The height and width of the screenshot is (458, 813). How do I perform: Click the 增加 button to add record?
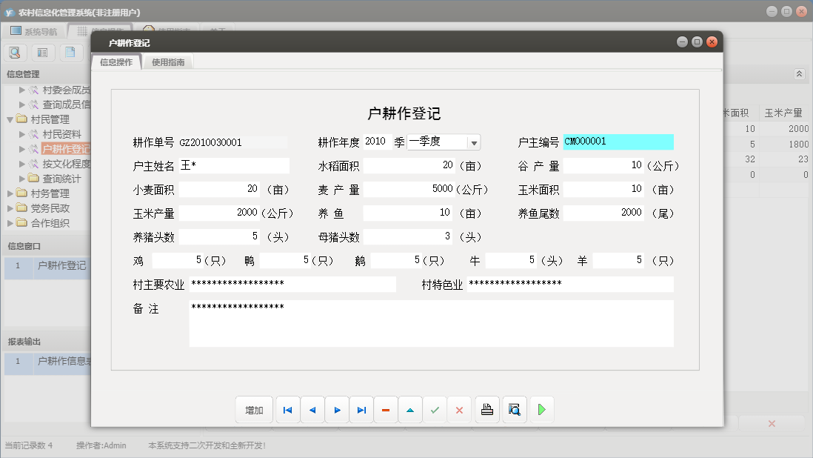tap(254, 409)
